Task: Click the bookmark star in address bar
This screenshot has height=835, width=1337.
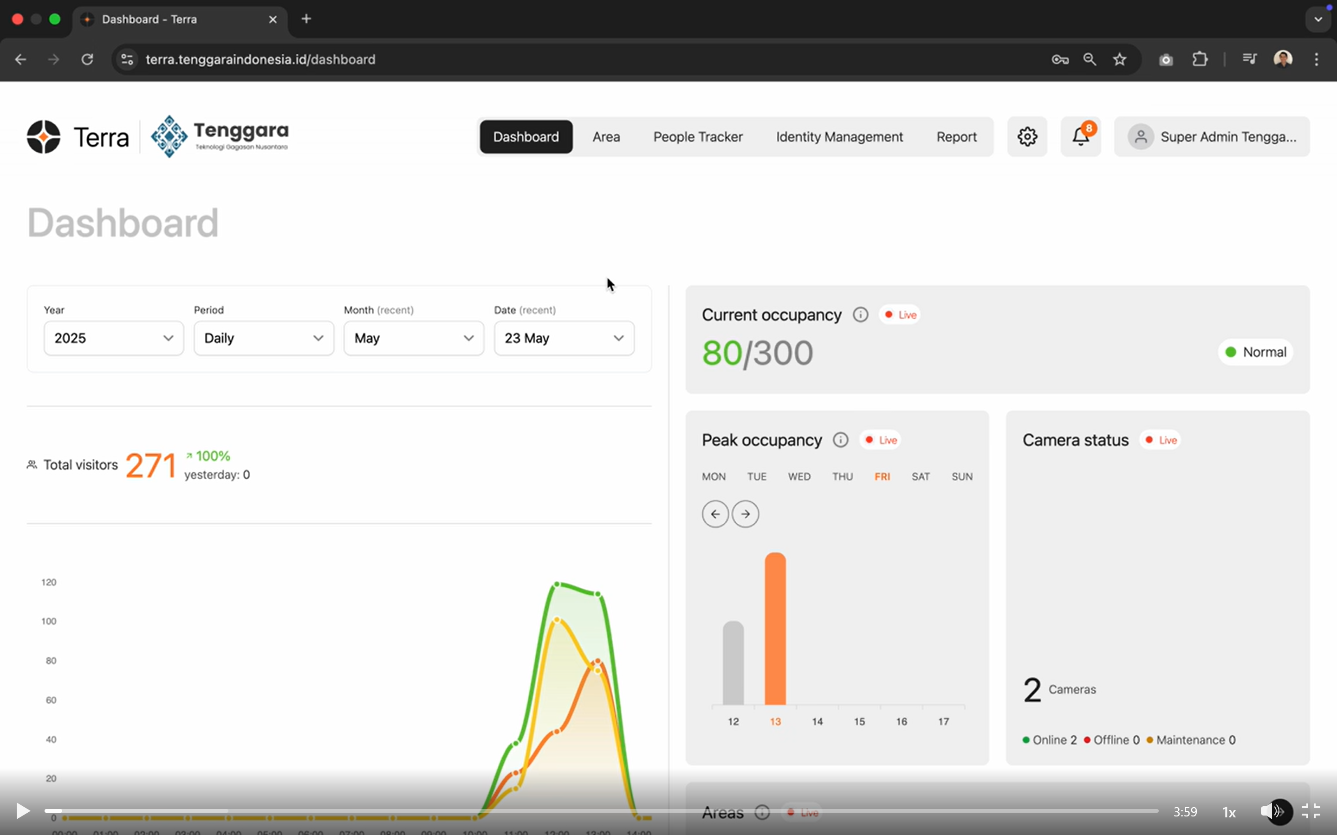Action: 1120,59
